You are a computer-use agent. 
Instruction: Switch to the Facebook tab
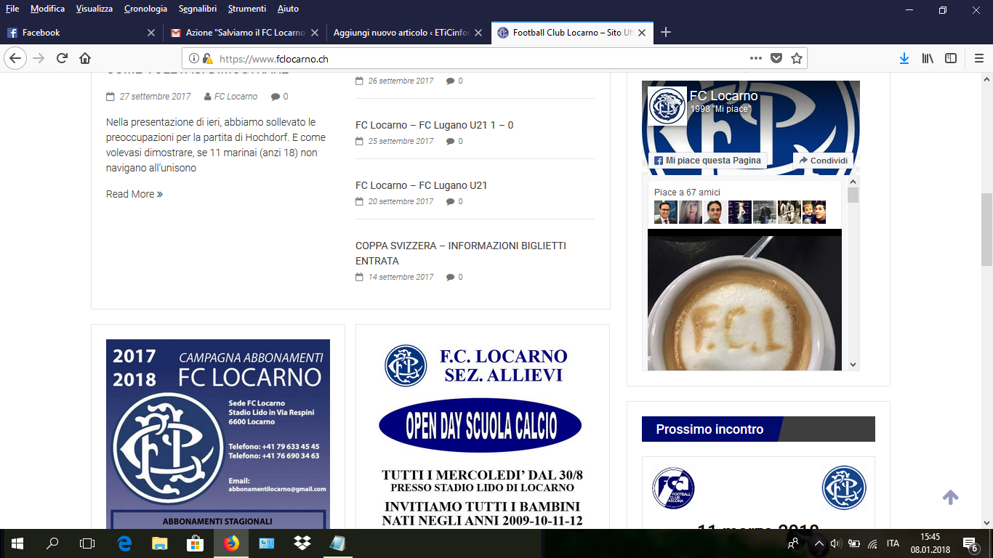coord(81,33)
